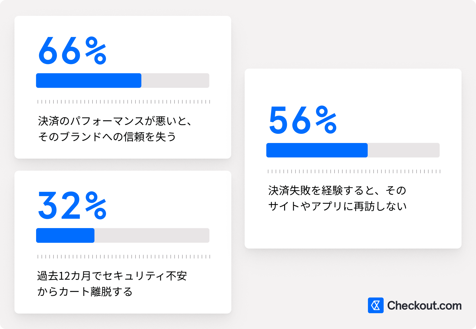Click the text からカート離脱する

pos(85,292)
